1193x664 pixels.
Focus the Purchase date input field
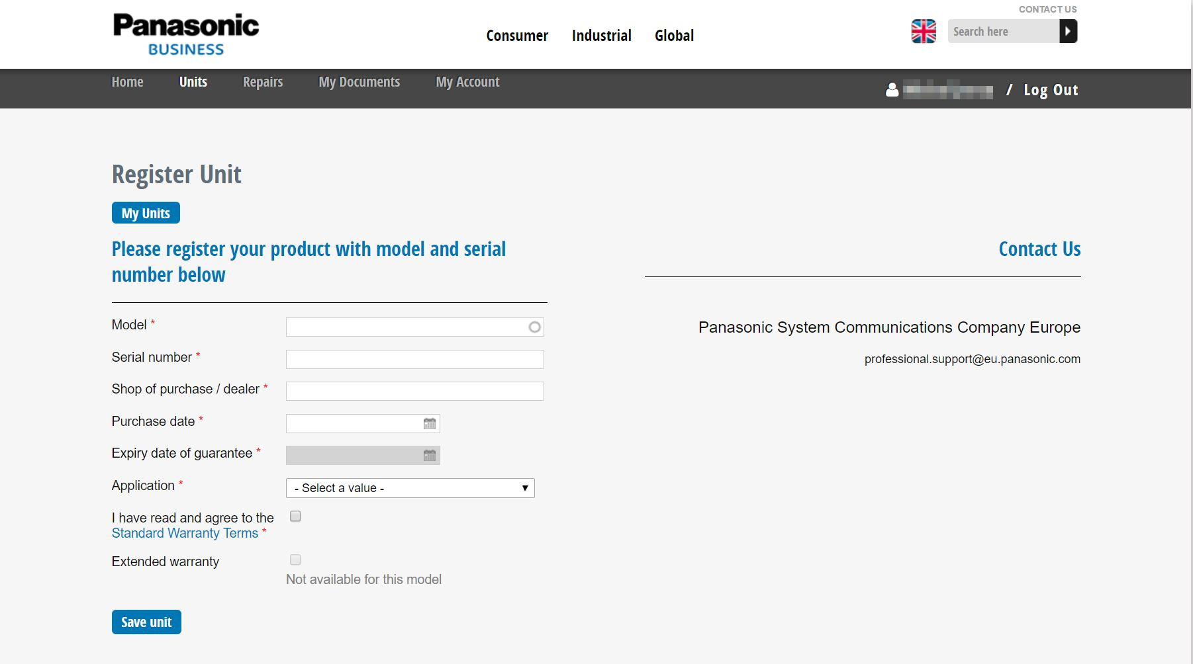click(x=363, y=423)
